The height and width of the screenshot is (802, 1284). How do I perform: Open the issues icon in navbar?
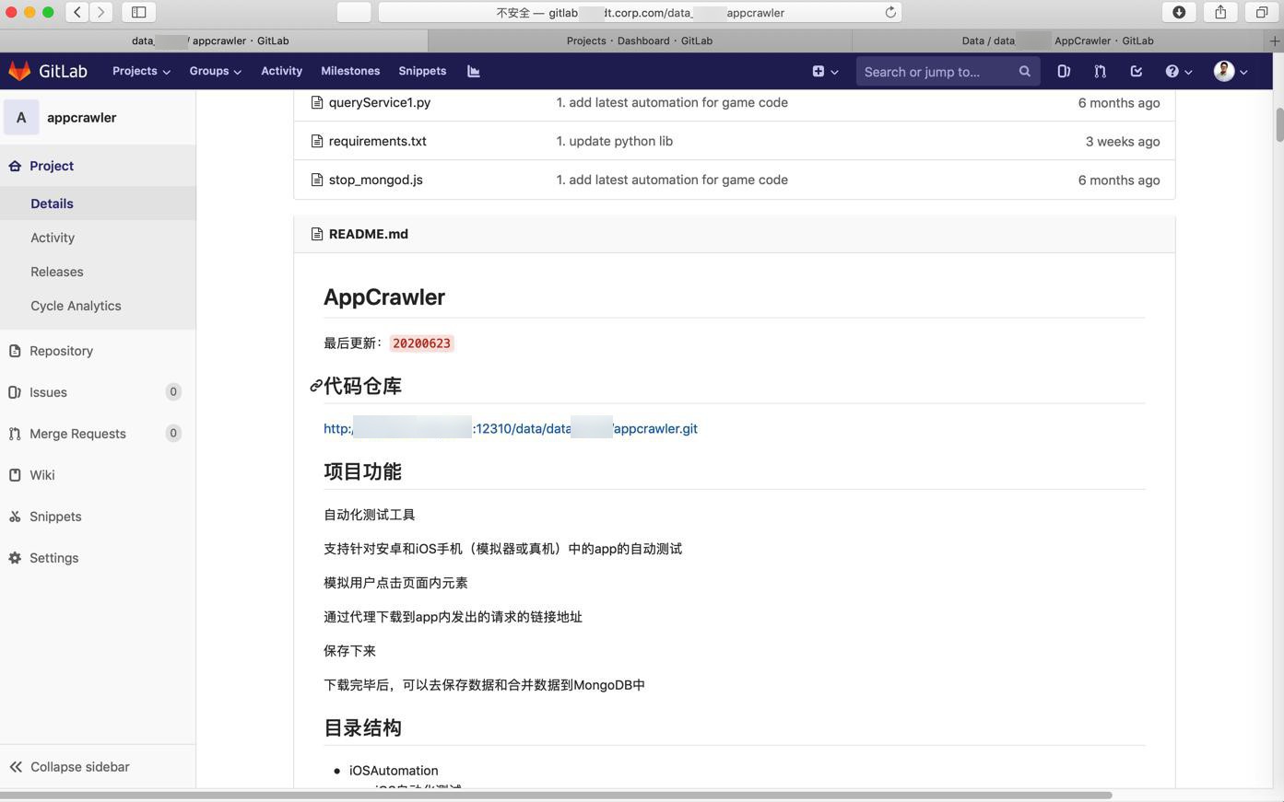click(x=1064, y=71)
